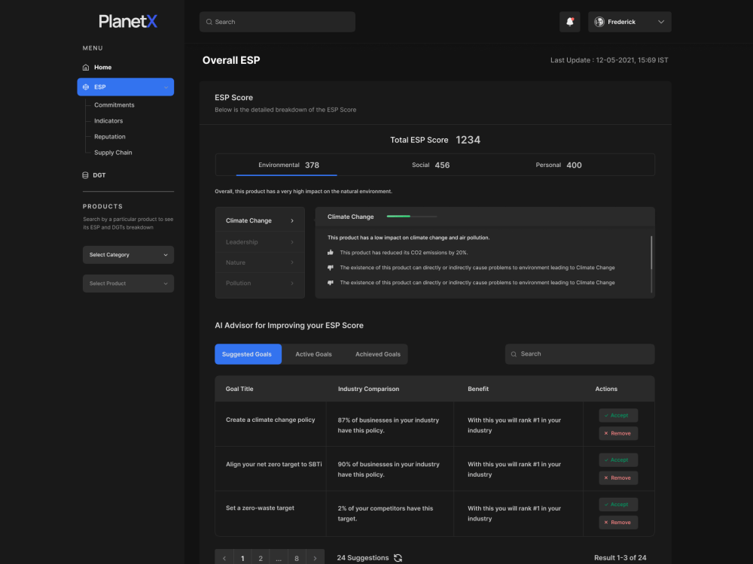Go to page 2
The height and width of the screenshot is (564, 753).
pos(261,558)
